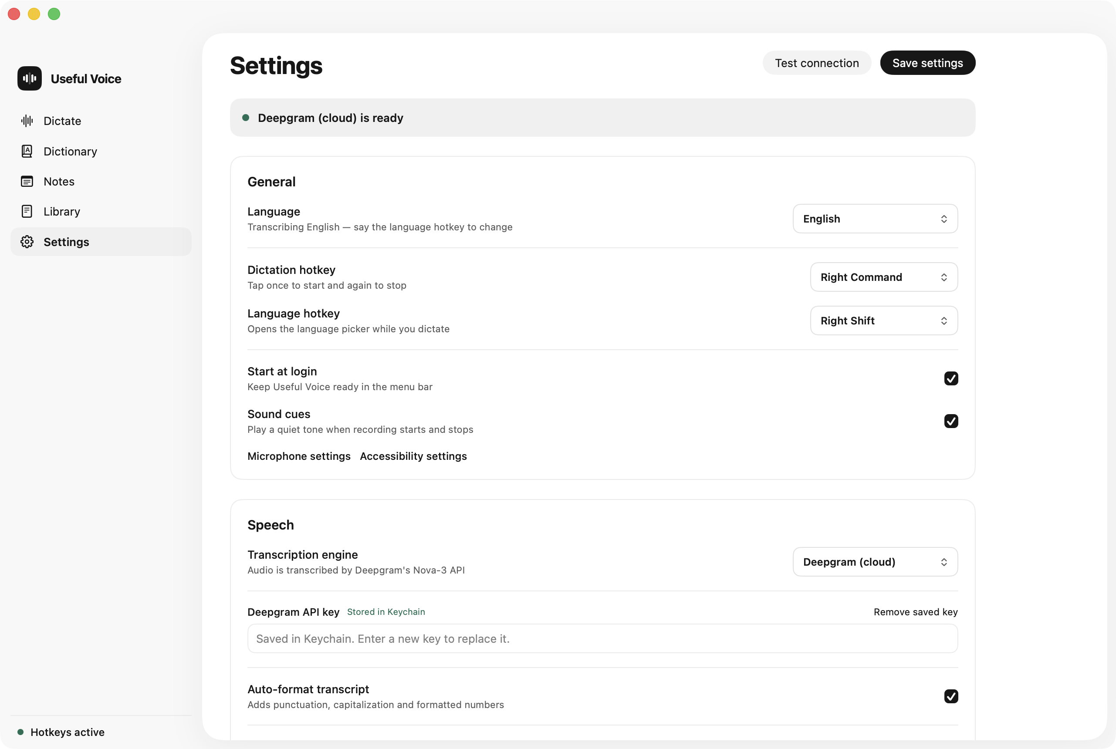Change the Dictation hotkey Right Command dropdown
Image resolution: width=1116 pixels, height=749 pixels.
pyautogui.click(x=883, y=277)
